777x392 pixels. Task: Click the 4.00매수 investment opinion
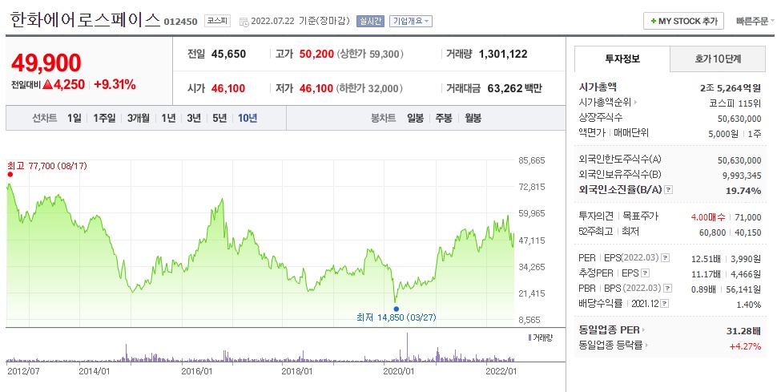tap(708, 217)
